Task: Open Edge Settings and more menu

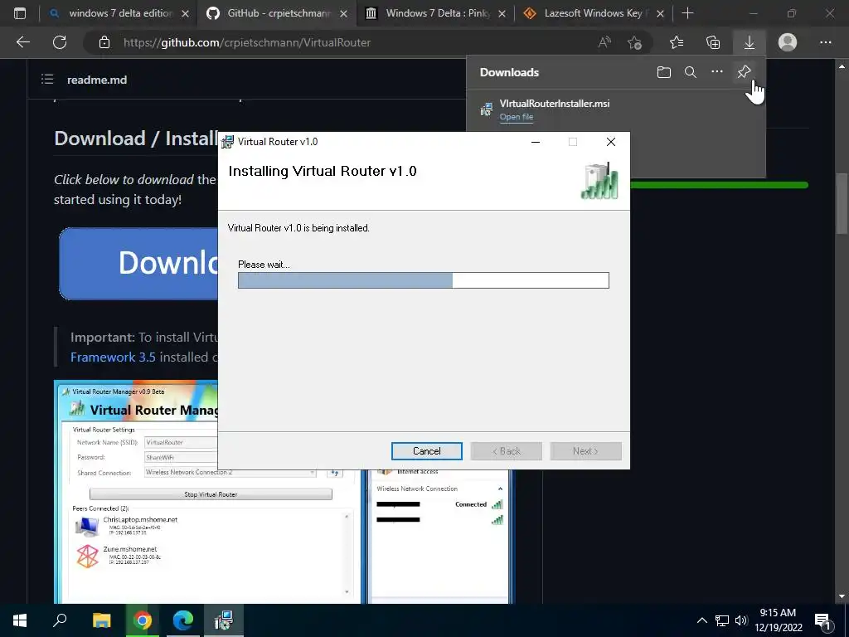Action: [x=825, y=42]
